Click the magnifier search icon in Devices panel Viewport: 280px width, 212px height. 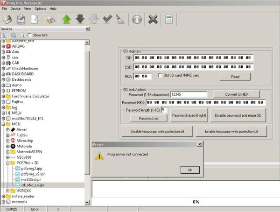(x=13, y=35)
